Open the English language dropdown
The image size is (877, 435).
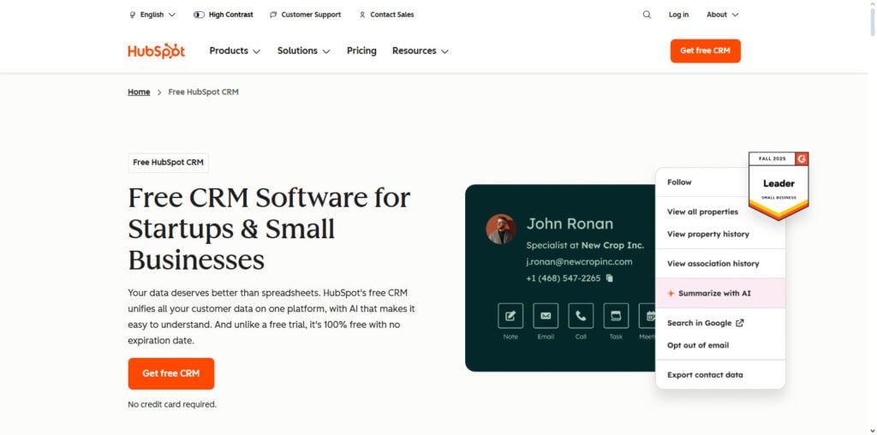pyautogui.click(x=152, y=15)
